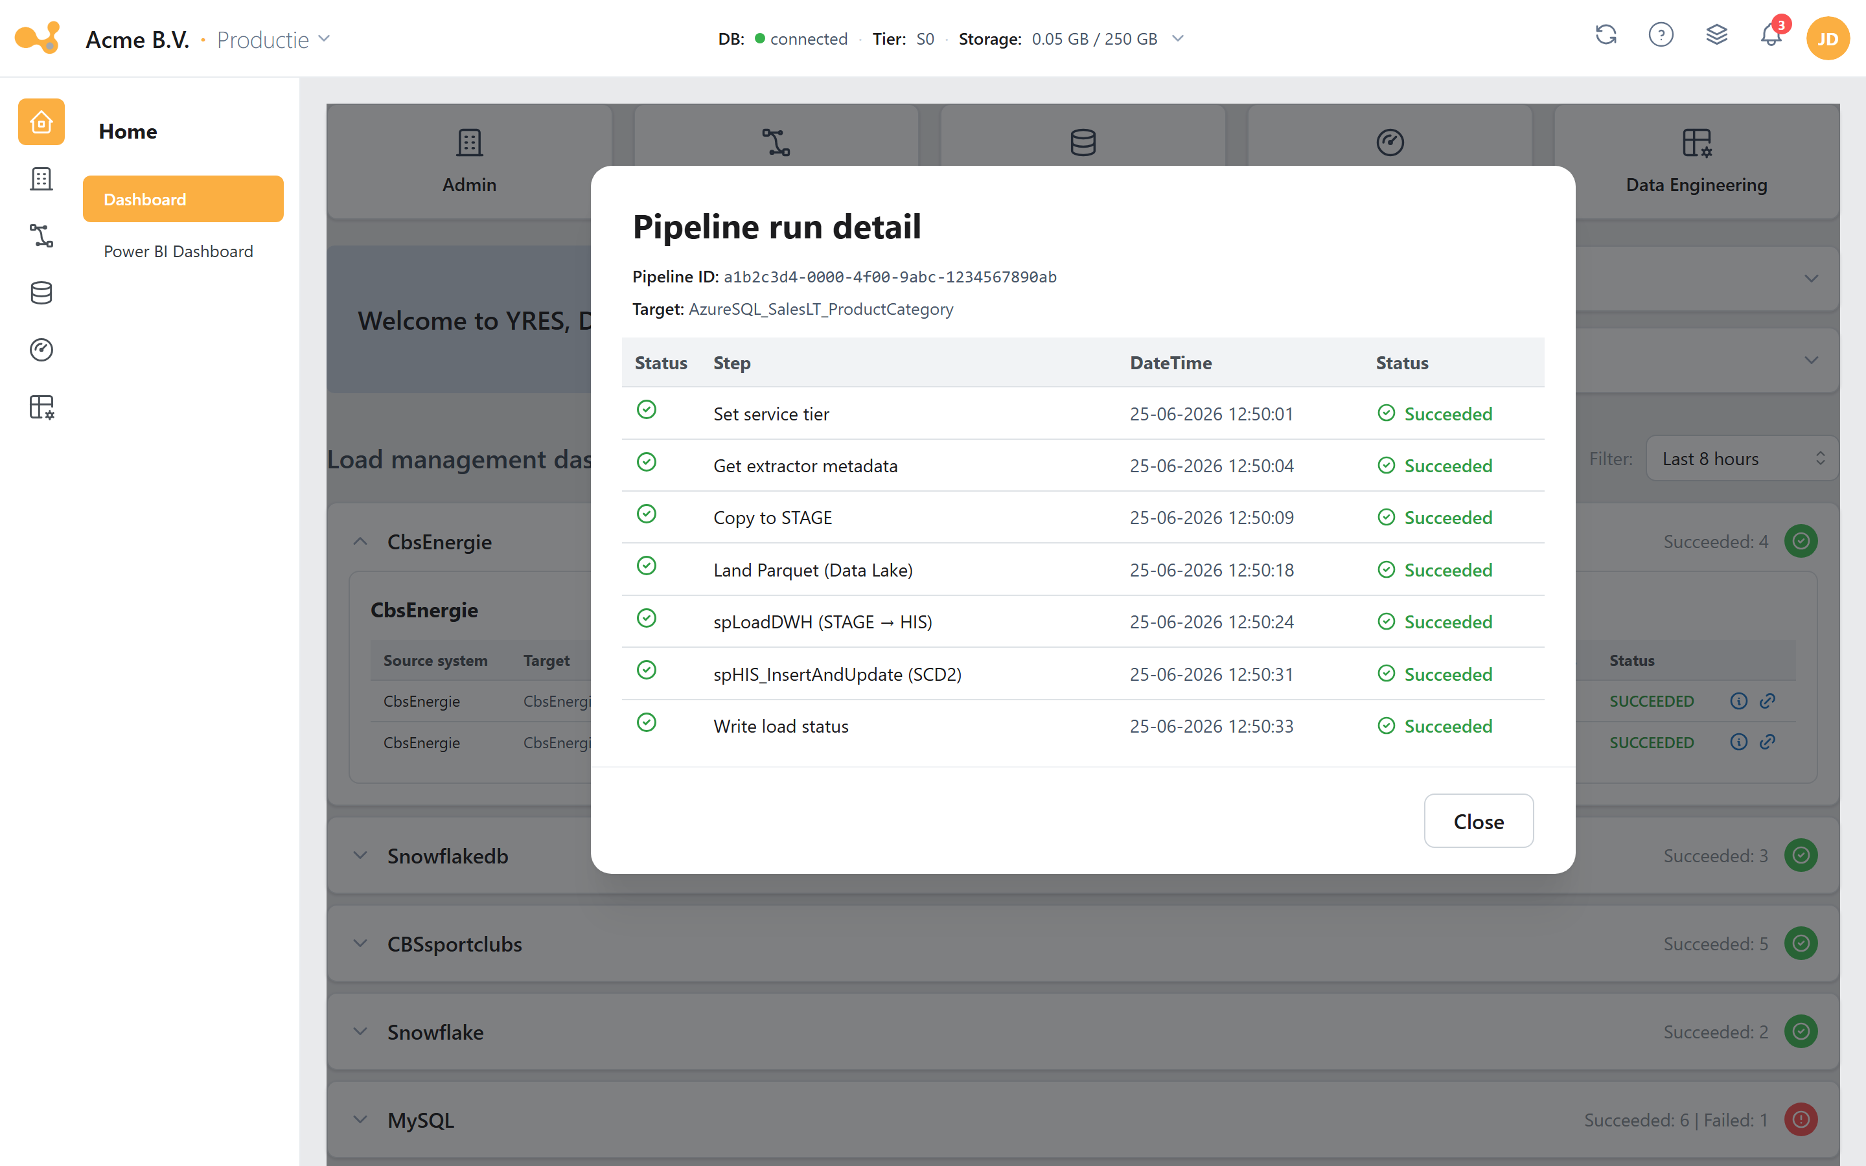Expand the storage details chevron in header
The width and height of the screenshot is (1866, 1166).
(1177, 39)
